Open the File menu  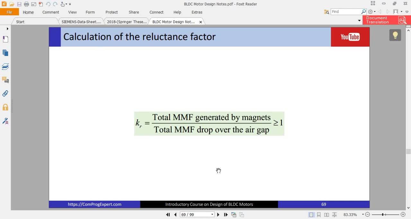pos(9,12)
